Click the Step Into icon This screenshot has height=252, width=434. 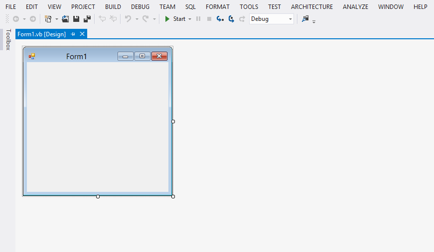(x=220, y=19)
